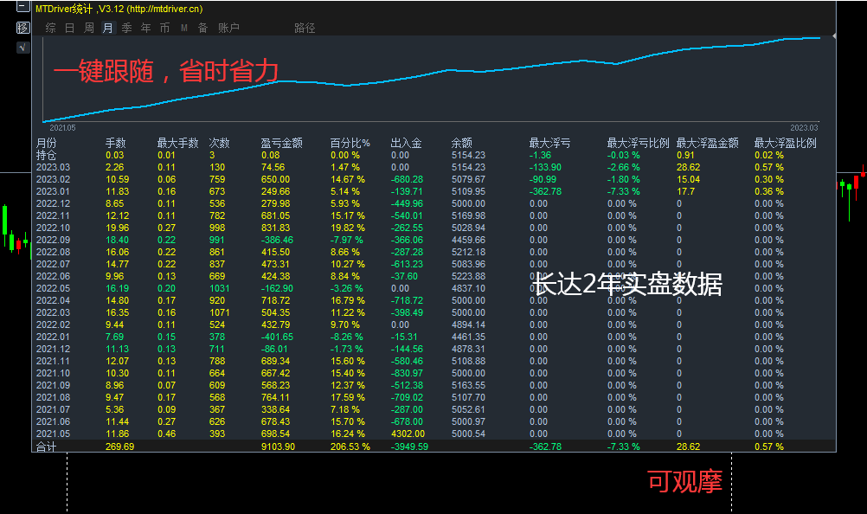Click the √ checkmark icon below the title
This screenshot has height=514, width=867.
point(22,47)
